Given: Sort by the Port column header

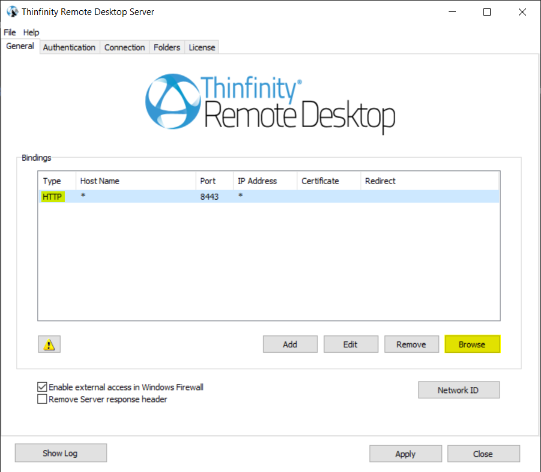Looking at the screenshot, I should click(215, 181).
